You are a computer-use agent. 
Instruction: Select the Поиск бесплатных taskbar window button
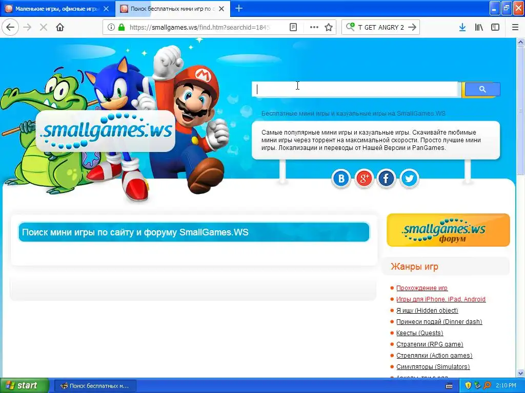click(95, 386)
